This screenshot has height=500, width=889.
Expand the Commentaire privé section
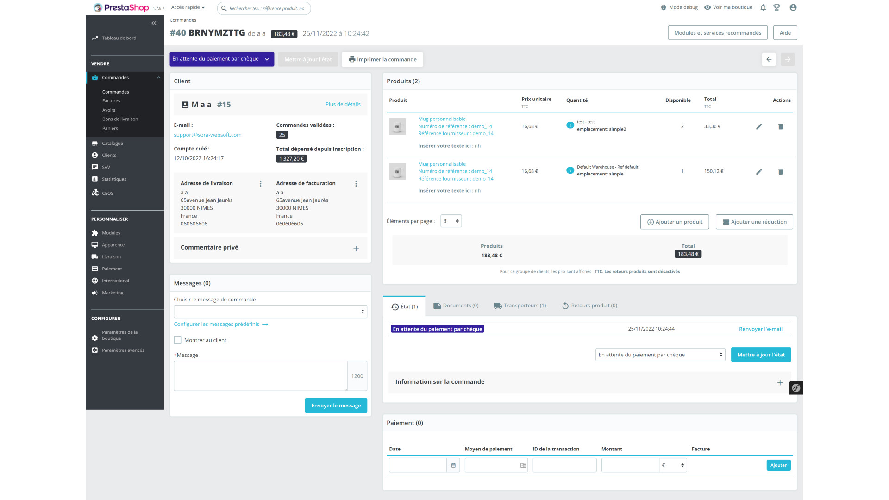pyautogui.click(x=356, y=249)
